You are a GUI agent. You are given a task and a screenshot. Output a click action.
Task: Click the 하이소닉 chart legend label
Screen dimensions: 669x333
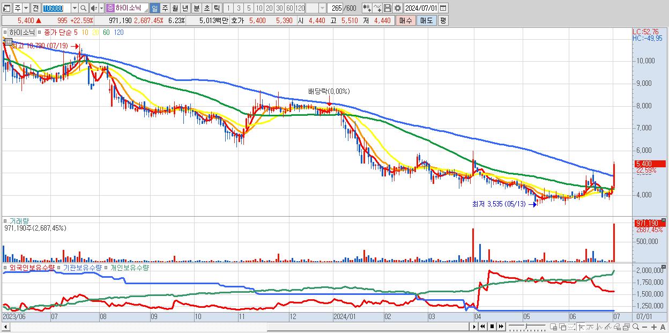[21, 32]
